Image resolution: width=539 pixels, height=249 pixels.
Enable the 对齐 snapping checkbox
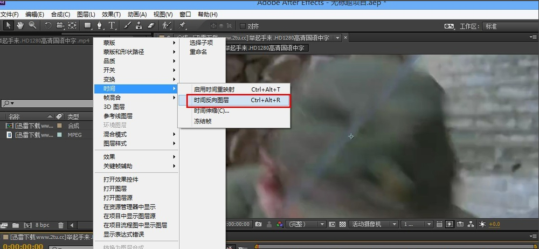pyautogui.click(x=243, y=26)
